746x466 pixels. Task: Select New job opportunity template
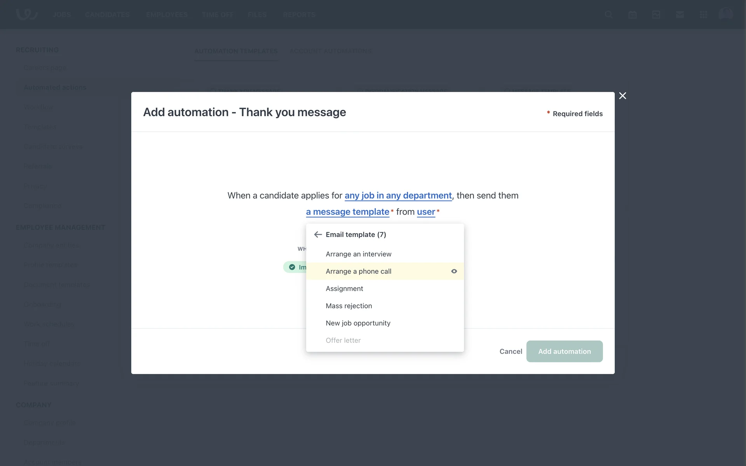(x=358, y=323)
